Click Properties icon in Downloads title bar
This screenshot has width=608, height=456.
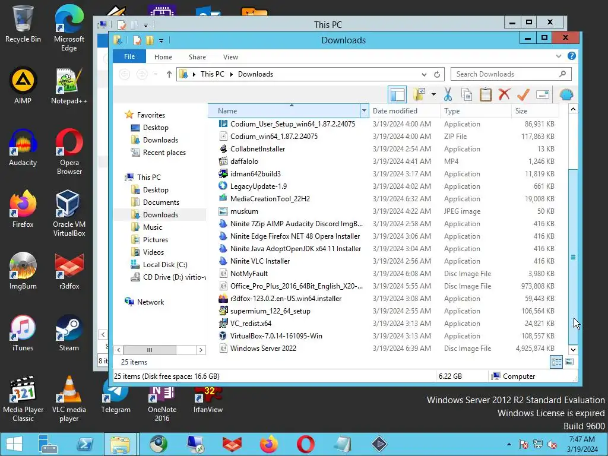137,40
